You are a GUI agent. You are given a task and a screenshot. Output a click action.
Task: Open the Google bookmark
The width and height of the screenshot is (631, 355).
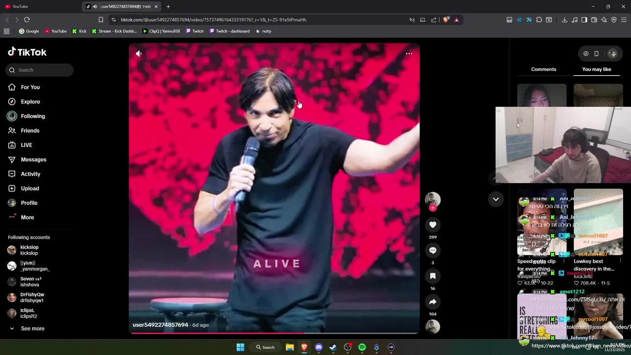click(29, 31)
